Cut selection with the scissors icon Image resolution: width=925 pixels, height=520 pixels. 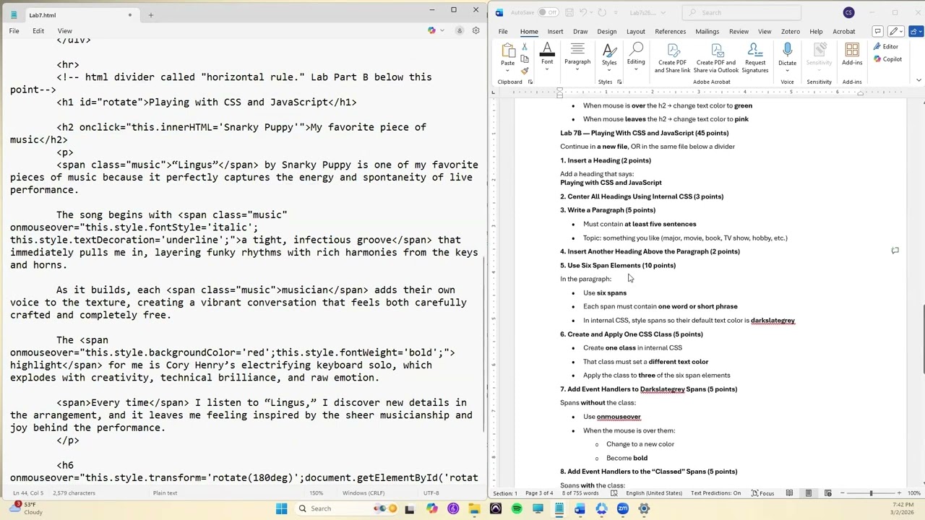click(525, 46)
